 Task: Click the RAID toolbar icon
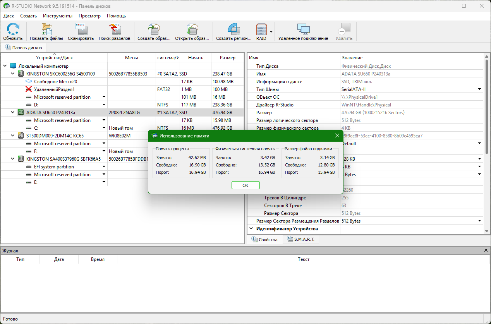tap(261, 31)
